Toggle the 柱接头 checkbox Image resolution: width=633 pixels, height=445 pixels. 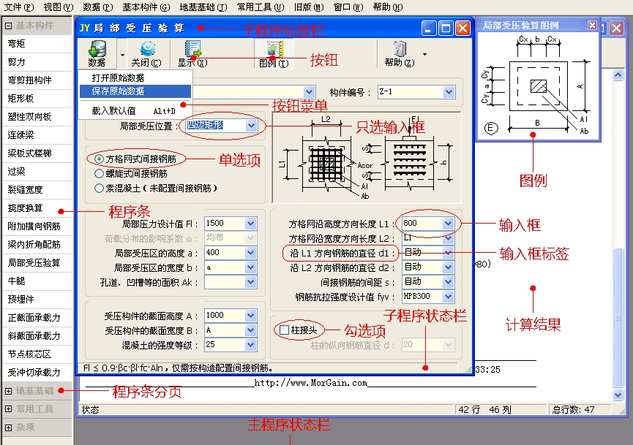tap(285, 330)
